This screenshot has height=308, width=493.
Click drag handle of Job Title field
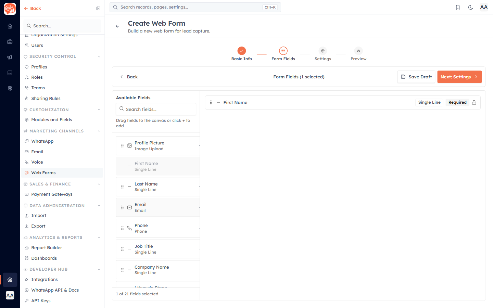(122, 249)
